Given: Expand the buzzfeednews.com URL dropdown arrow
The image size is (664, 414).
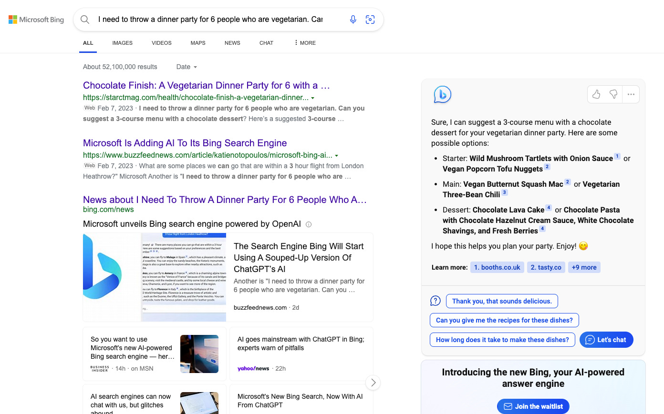Looking at the screenshot, I should coord(337,156).
